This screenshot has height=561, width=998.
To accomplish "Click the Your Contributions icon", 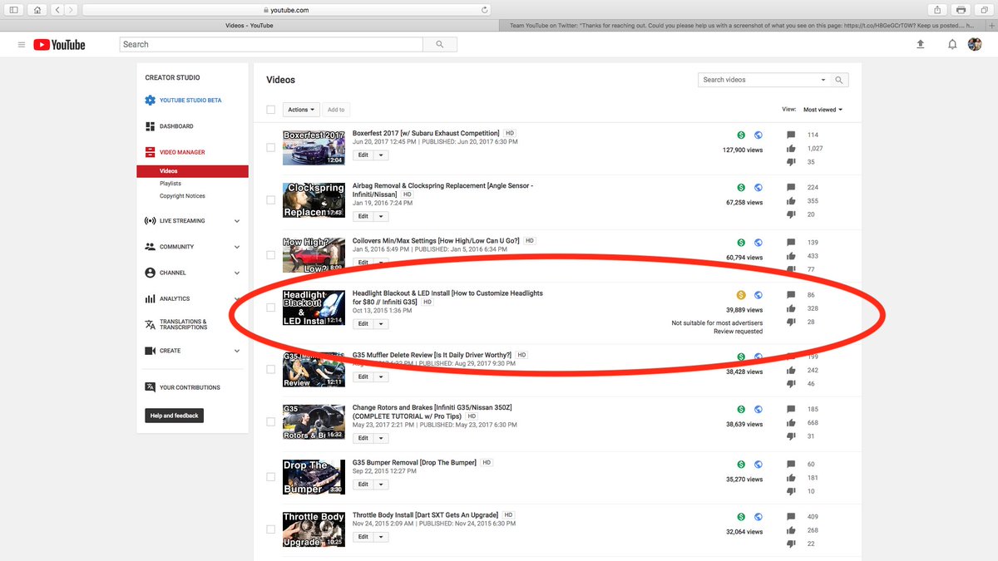I will click(150, 387).
